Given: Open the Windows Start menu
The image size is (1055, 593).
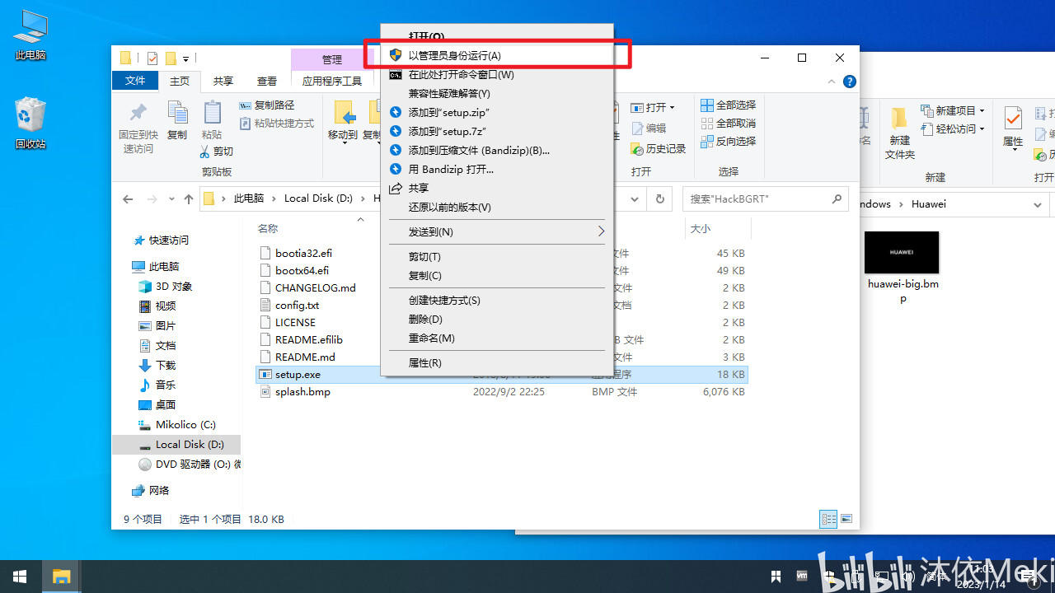Looking at the screenshot, I should [20, 577].
